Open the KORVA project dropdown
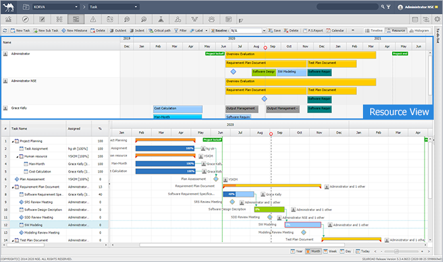The width and height of the screenshot is (443, 262). (x=56, y=7)
